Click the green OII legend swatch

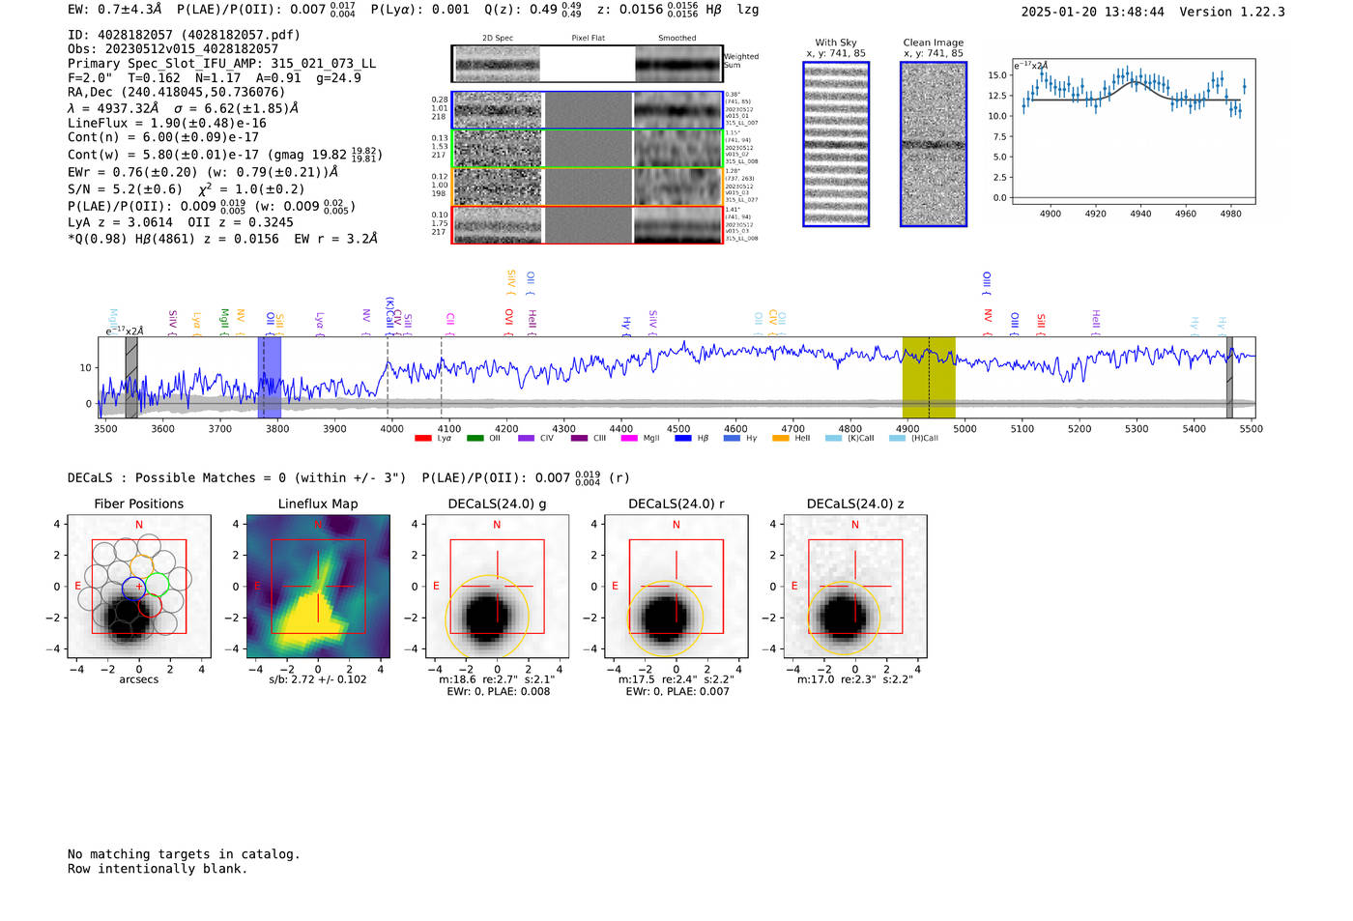tap(475, 439)
